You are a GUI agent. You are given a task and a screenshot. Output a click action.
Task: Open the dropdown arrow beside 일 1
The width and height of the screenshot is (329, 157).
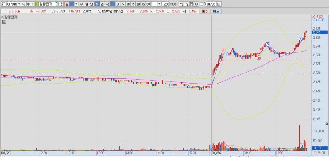click(76, 4)
